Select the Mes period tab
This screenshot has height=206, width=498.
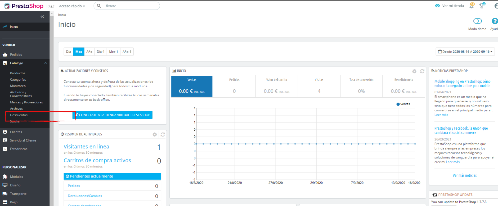(79, 52)
